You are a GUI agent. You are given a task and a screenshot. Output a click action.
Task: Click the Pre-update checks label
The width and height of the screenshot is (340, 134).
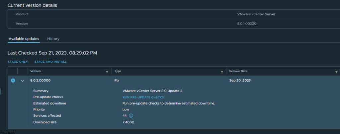tap(48, 97)
